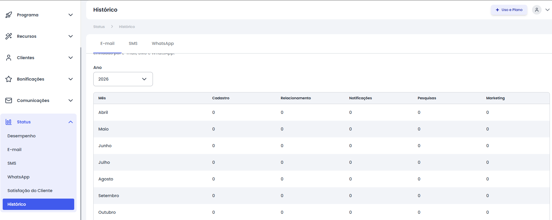Screen dimensions: 552x220
Task: Click the Programa sidebar label
Action: [28, 15]
